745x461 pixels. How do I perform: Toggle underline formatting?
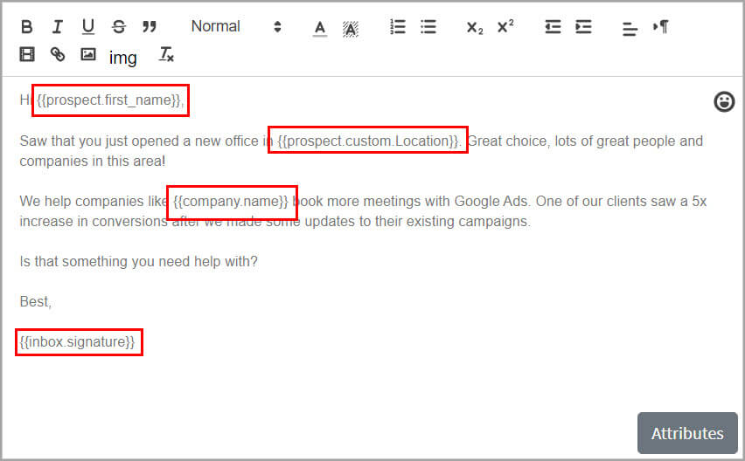[x=87, y=27]
